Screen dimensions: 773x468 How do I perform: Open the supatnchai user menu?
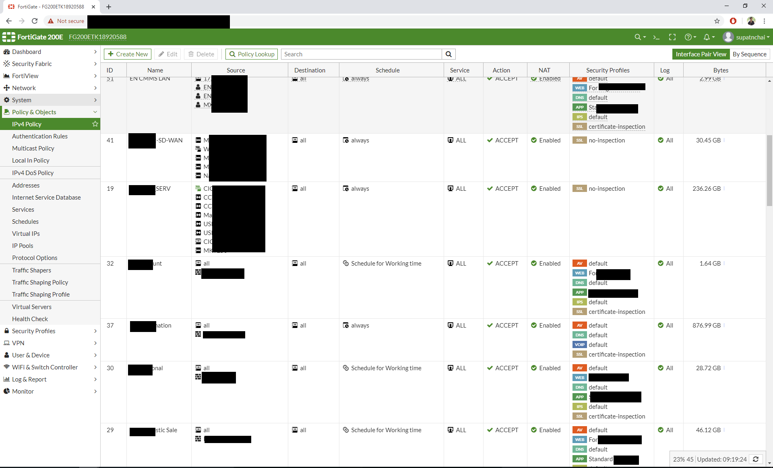click(x=746, y=37)
